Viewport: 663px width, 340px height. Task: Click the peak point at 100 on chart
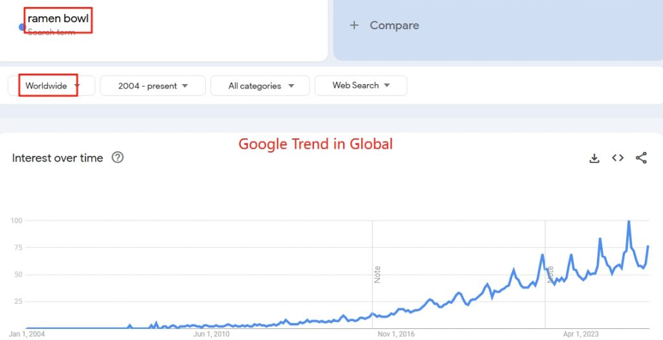click(x=629, y=221)
